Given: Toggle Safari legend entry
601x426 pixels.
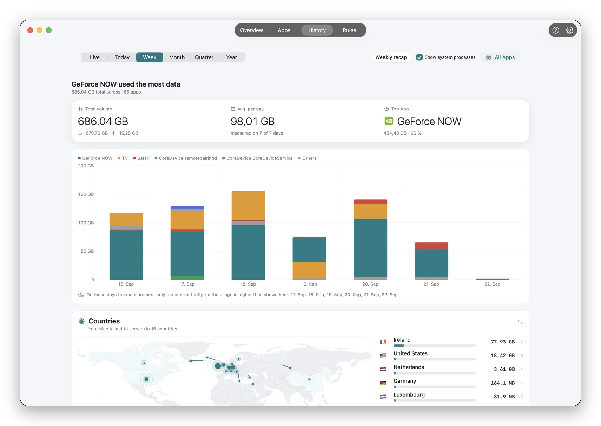Looking at the screenshot, I should pyautogui.click(x=141, y=158).
